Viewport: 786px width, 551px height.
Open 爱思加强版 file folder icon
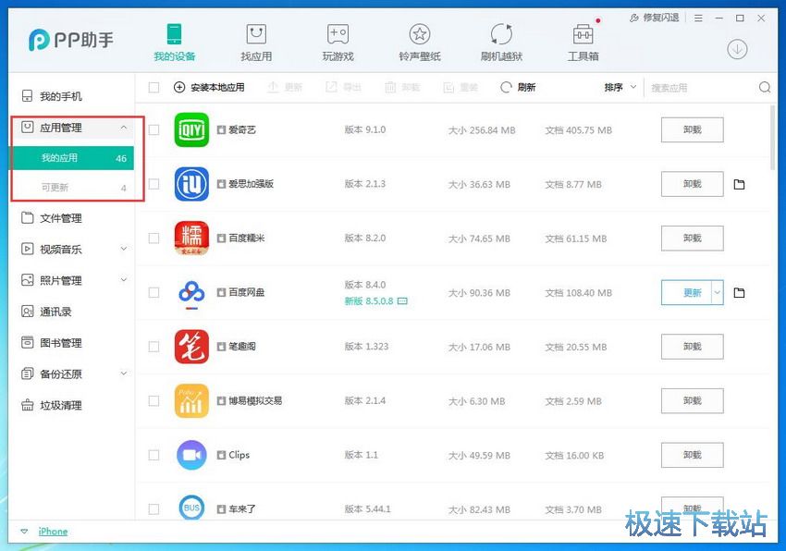click(x=739, y=185)
